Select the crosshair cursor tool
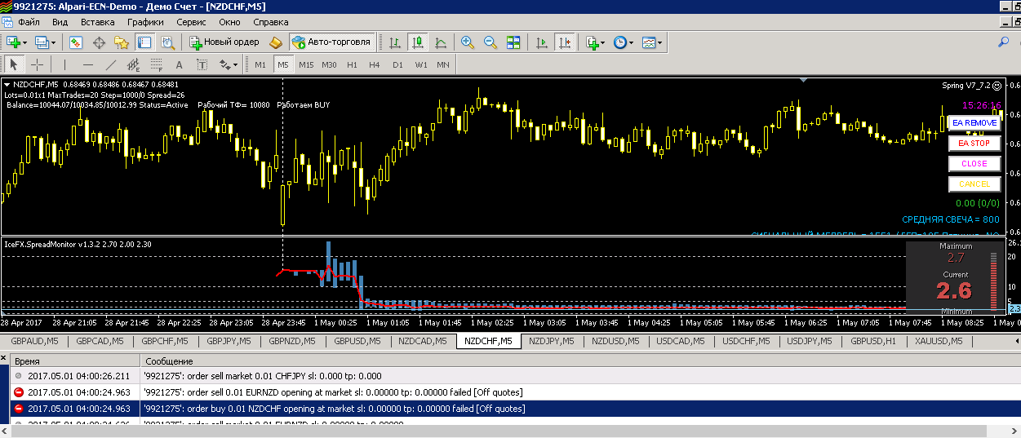Screen dimensions: 1021x438 click(x=37, y=64)
